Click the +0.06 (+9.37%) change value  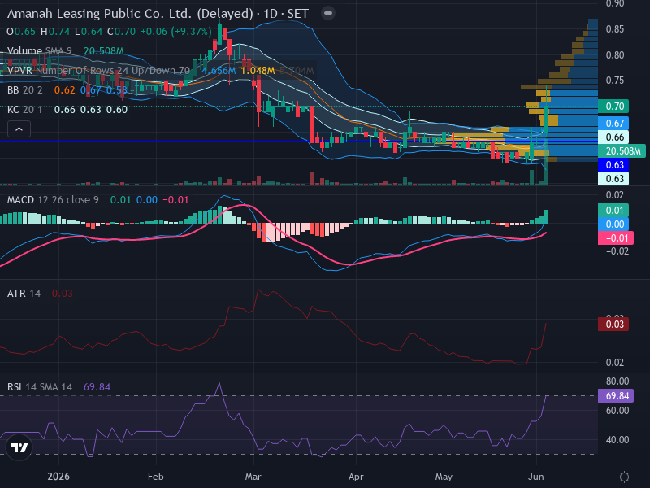(175, 32)
